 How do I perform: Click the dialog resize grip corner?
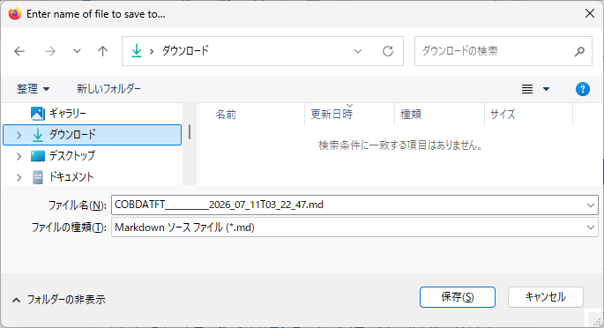tap(598, 323)
